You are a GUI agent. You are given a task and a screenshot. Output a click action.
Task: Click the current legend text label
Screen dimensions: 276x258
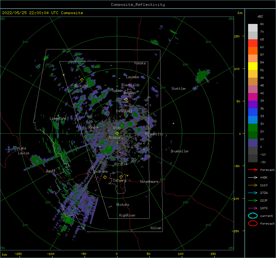click(x=266, y=216)
